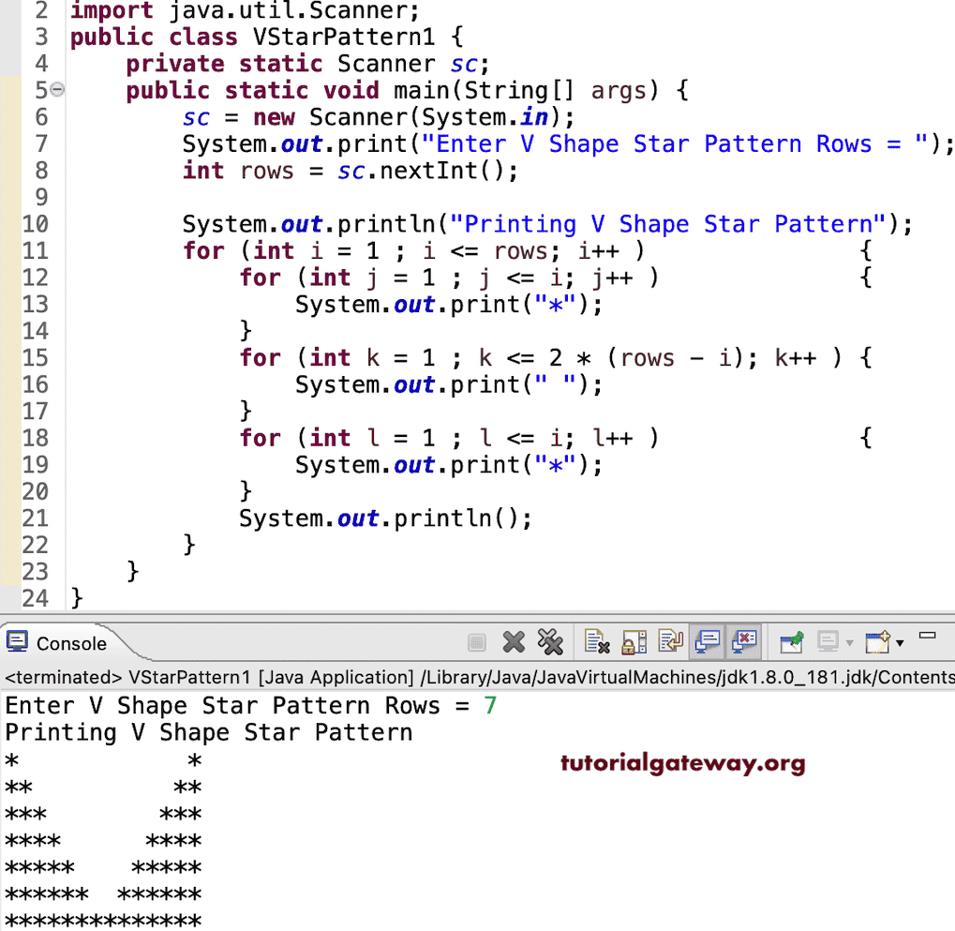Click the Console view icon beside the tab label
The image size is (955, 931).
(16, 641)
